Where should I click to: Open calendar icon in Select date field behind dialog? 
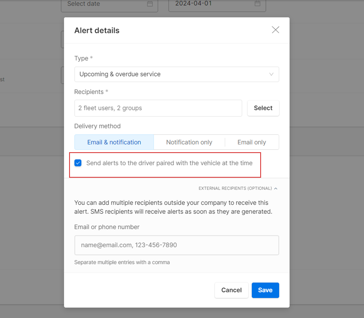tap(150, 4)
